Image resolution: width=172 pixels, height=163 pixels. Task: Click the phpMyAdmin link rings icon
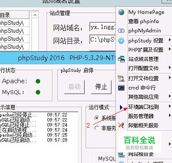coord(121,31)
